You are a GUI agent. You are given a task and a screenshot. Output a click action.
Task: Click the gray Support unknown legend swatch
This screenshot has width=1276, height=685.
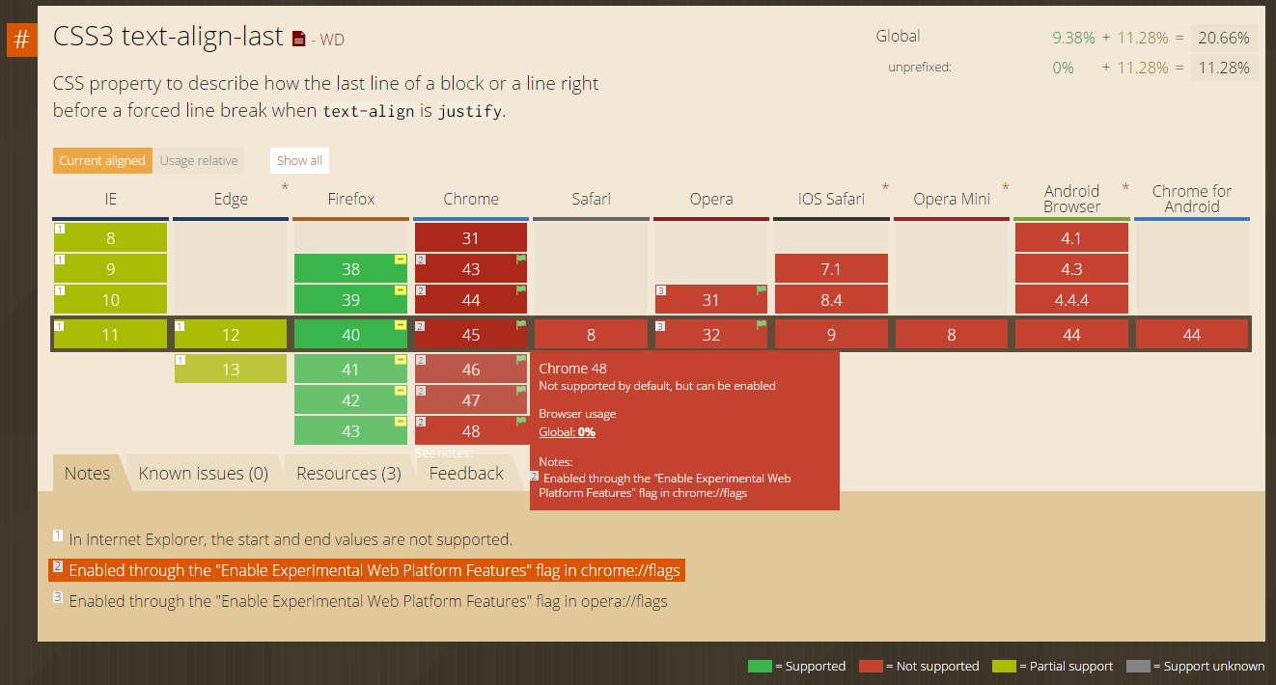point(1139,666)
